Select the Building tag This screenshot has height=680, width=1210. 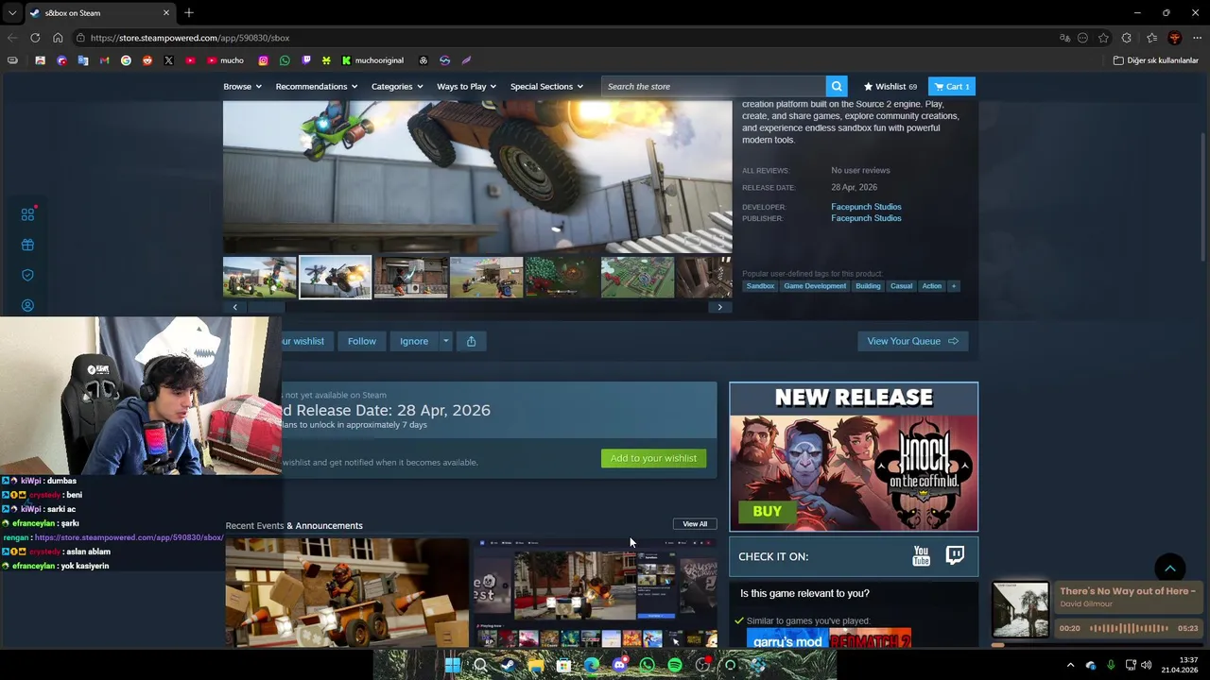[x=868, y=286]
